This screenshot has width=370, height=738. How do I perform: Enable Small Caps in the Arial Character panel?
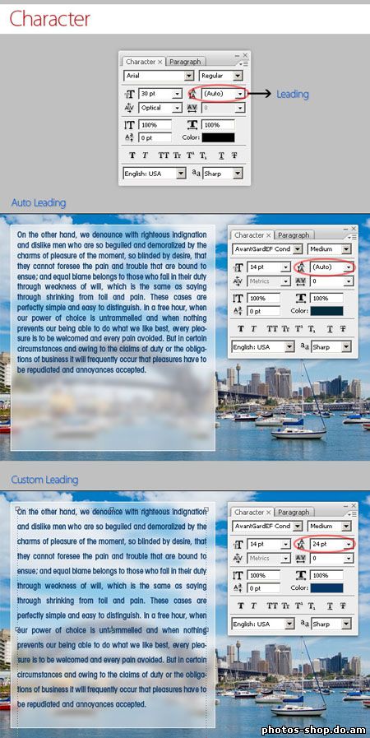click(177, 155)
